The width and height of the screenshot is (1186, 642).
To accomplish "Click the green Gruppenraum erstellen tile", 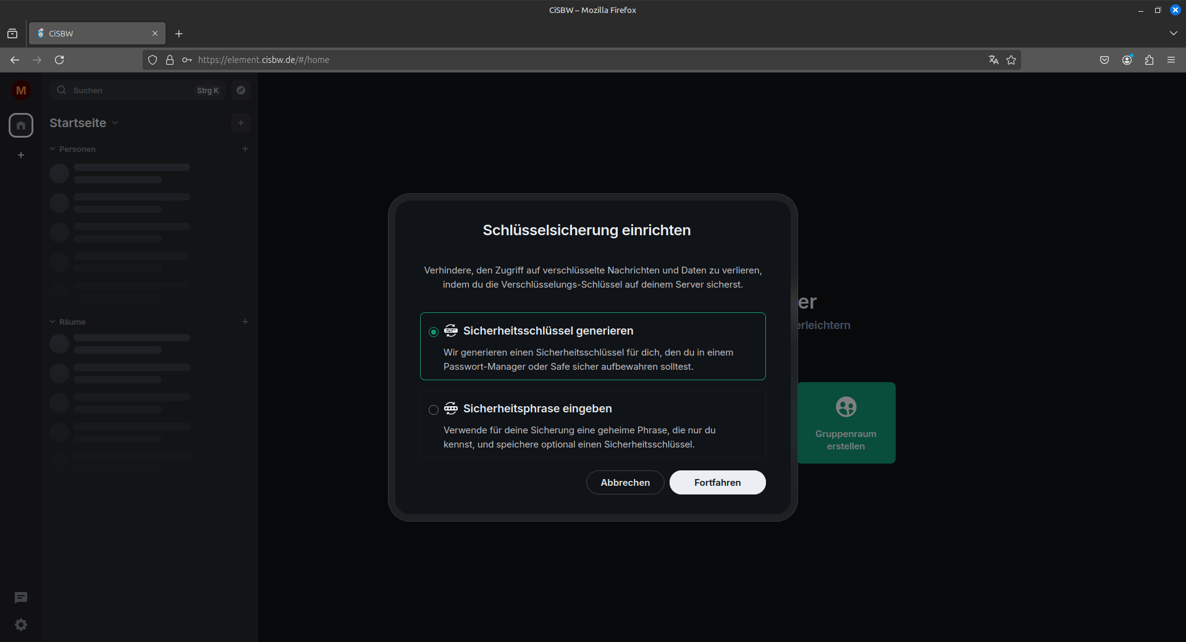I will tap(846, 423).
